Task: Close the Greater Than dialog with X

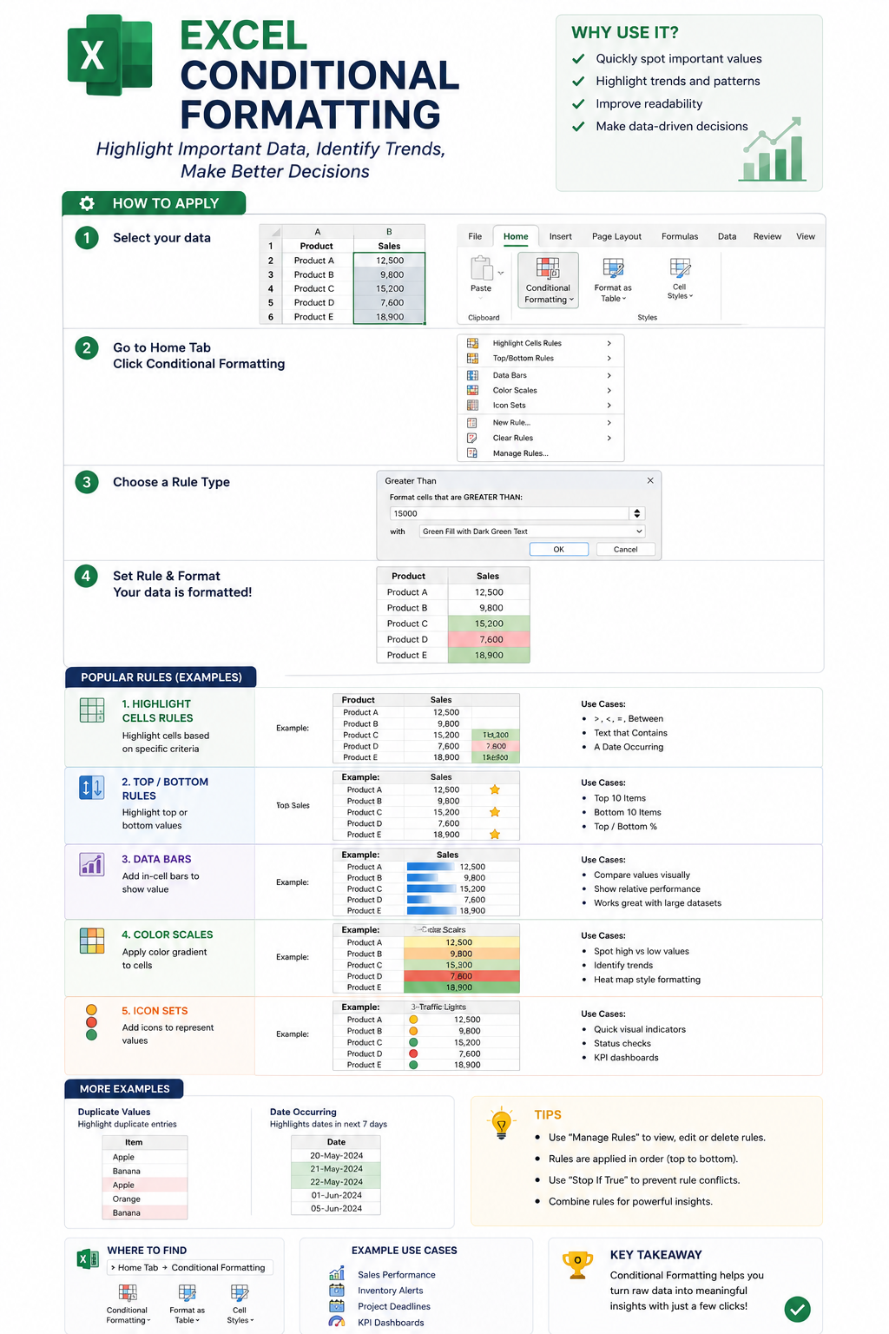Action: pyautogui.click(x=650, y=480)
